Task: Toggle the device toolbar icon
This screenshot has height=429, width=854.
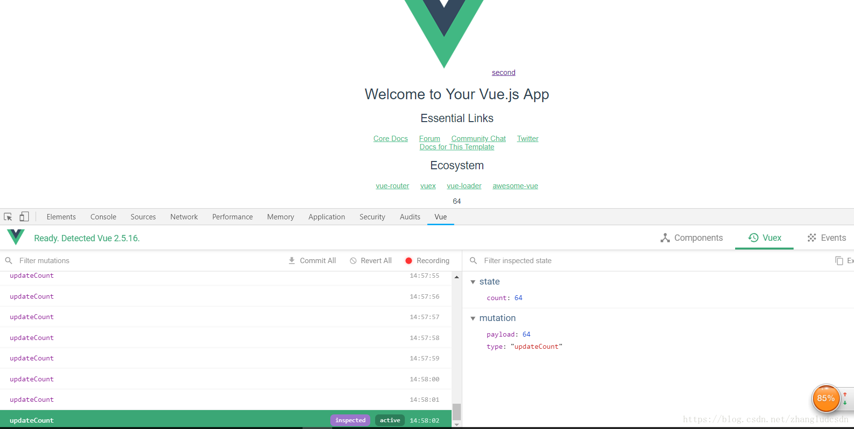Action: tap(24, 217)
